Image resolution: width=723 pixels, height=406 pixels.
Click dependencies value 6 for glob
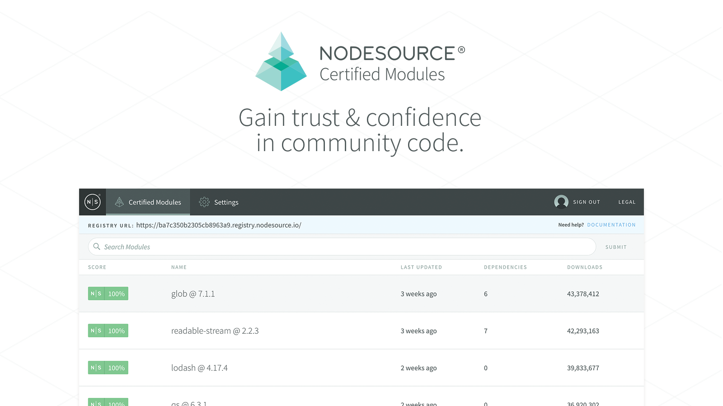(486, 294)
